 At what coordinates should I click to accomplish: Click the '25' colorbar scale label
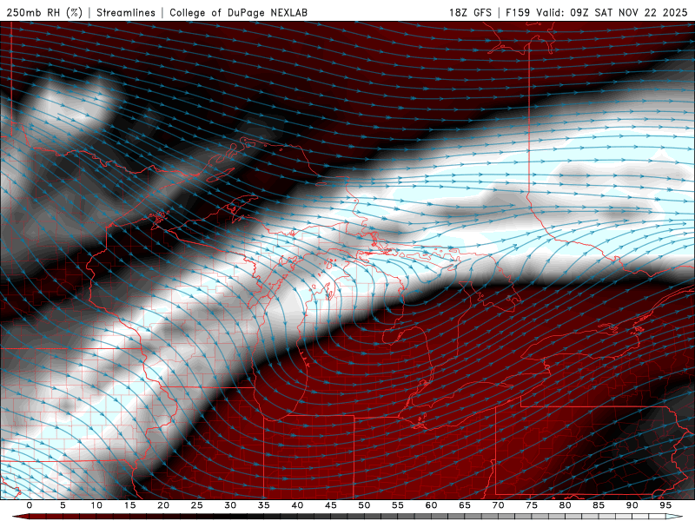pyautogui.click(x=197, y=505)
